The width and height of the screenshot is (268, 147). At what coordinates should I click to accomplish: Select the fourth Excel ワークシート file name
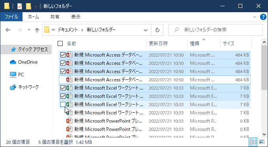point(109,113)
